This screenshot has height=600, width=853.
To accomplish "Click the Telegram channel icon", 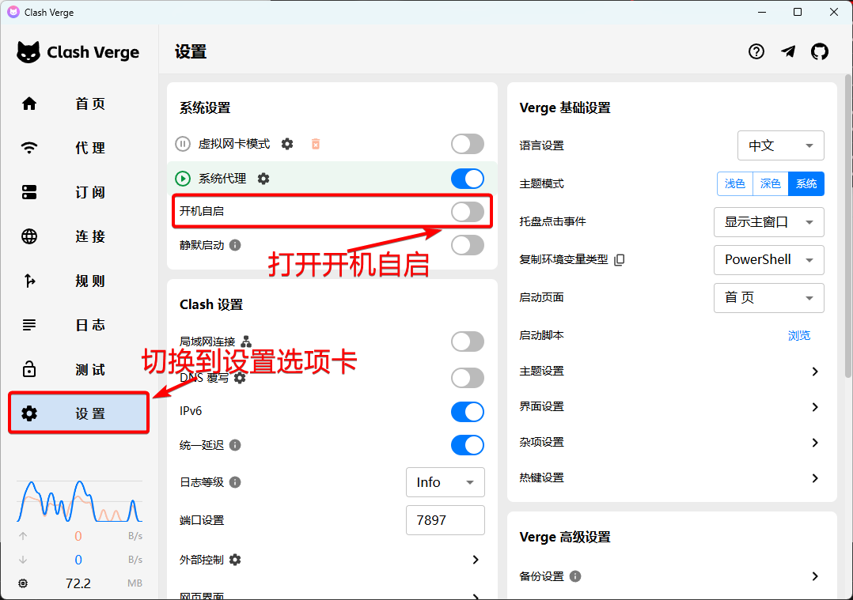I will coord(788,52).
